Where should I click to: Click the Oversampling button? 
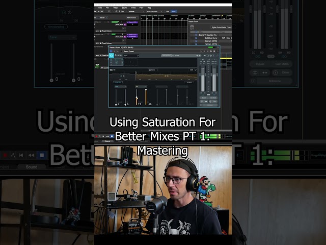coord(118,82)
